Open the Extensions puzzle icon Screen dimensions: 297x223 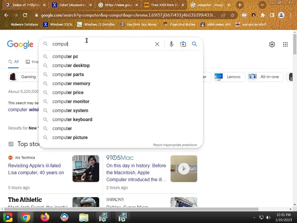pos(262,15)
